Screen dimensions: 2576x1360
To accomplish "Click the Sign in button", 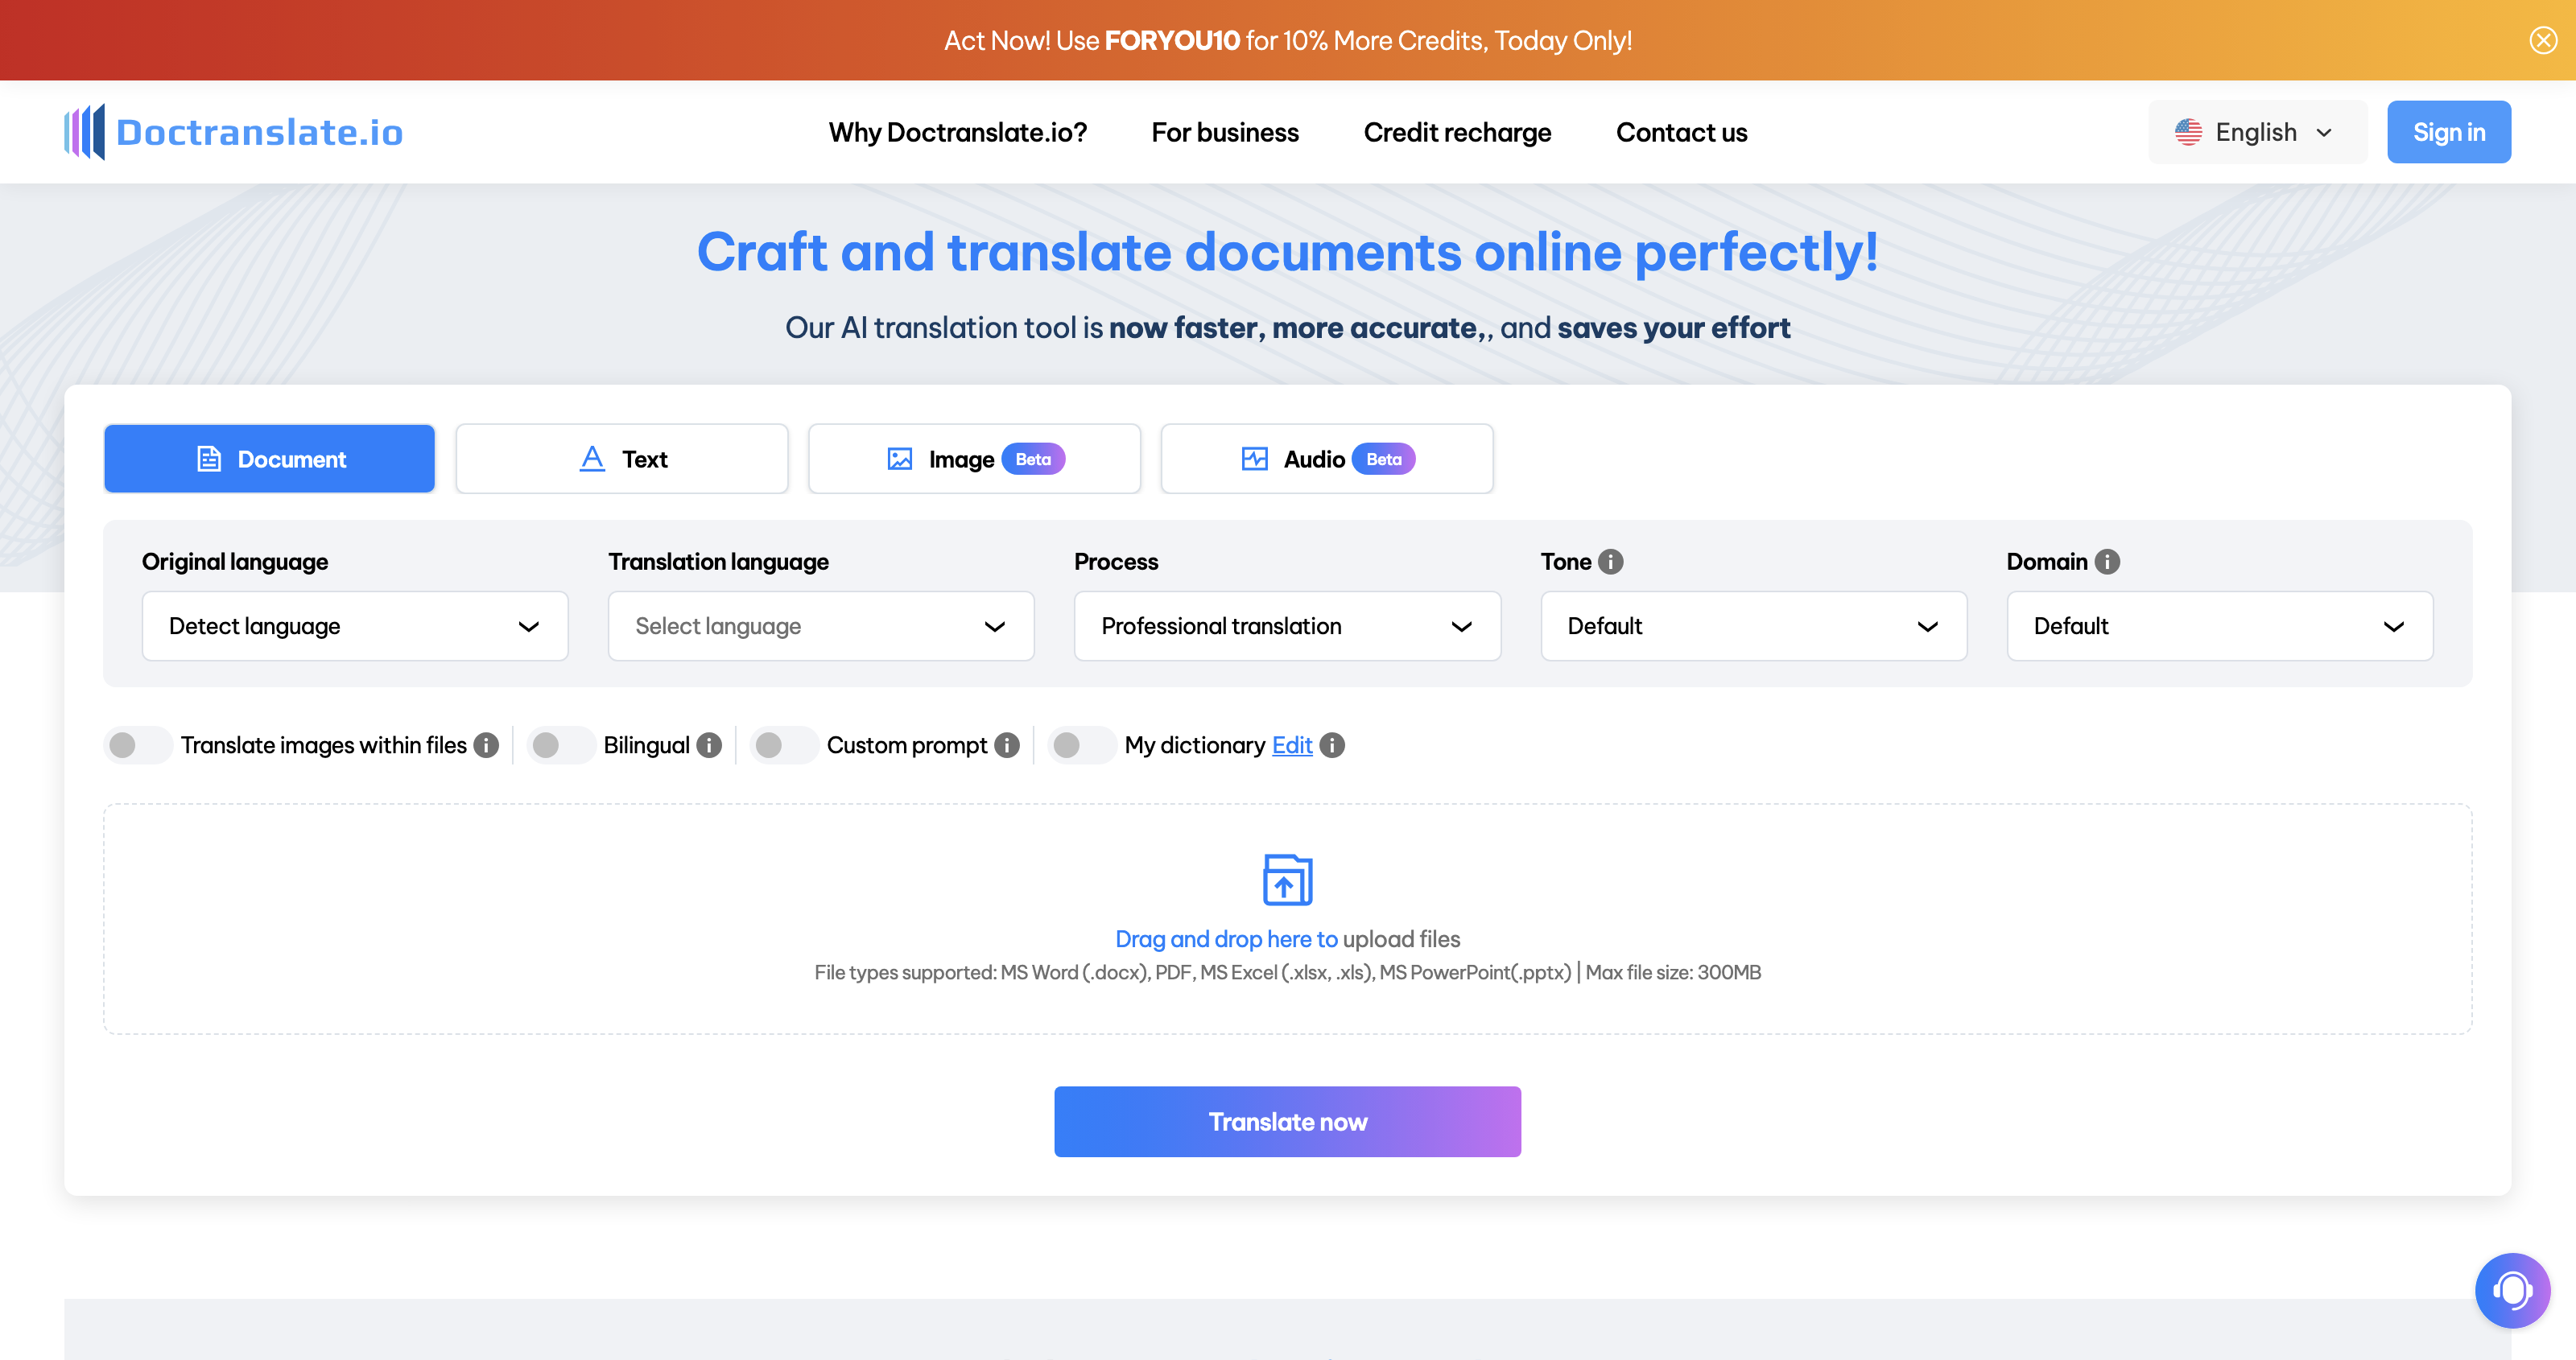I will pyautogui.click(x=2449, y=132).
